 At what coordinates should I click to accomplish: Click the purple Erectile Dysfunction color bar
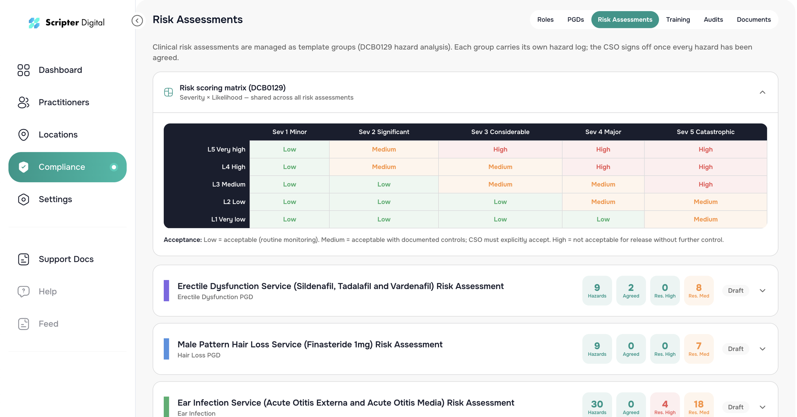166,291
